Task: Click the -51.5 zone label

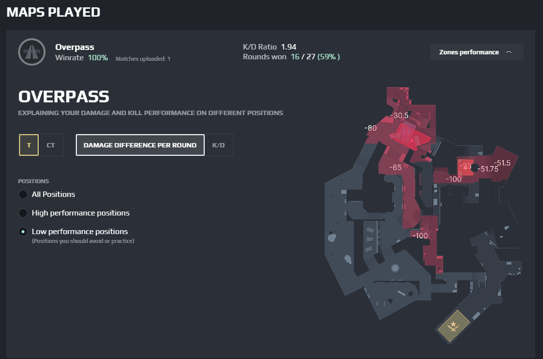Action: coord(502,163)
